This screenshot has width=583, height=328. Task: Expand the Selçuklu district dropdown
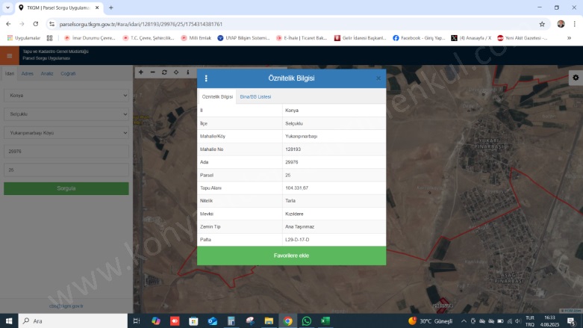click(x=66, y=114)
